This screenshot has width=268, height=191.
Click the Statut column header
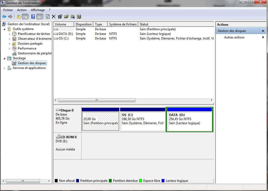pyautogui.click(x=144, y=24)
